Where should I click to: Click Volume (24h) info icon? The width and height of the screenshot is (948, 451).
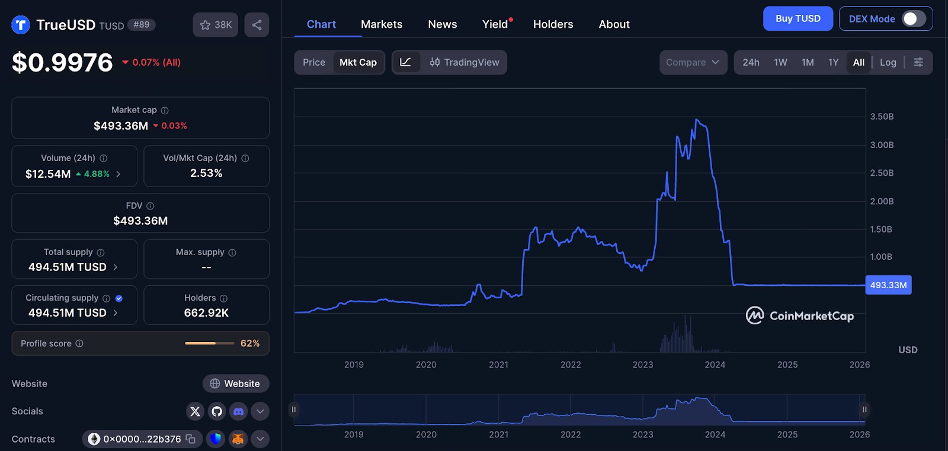coord(104,158)
